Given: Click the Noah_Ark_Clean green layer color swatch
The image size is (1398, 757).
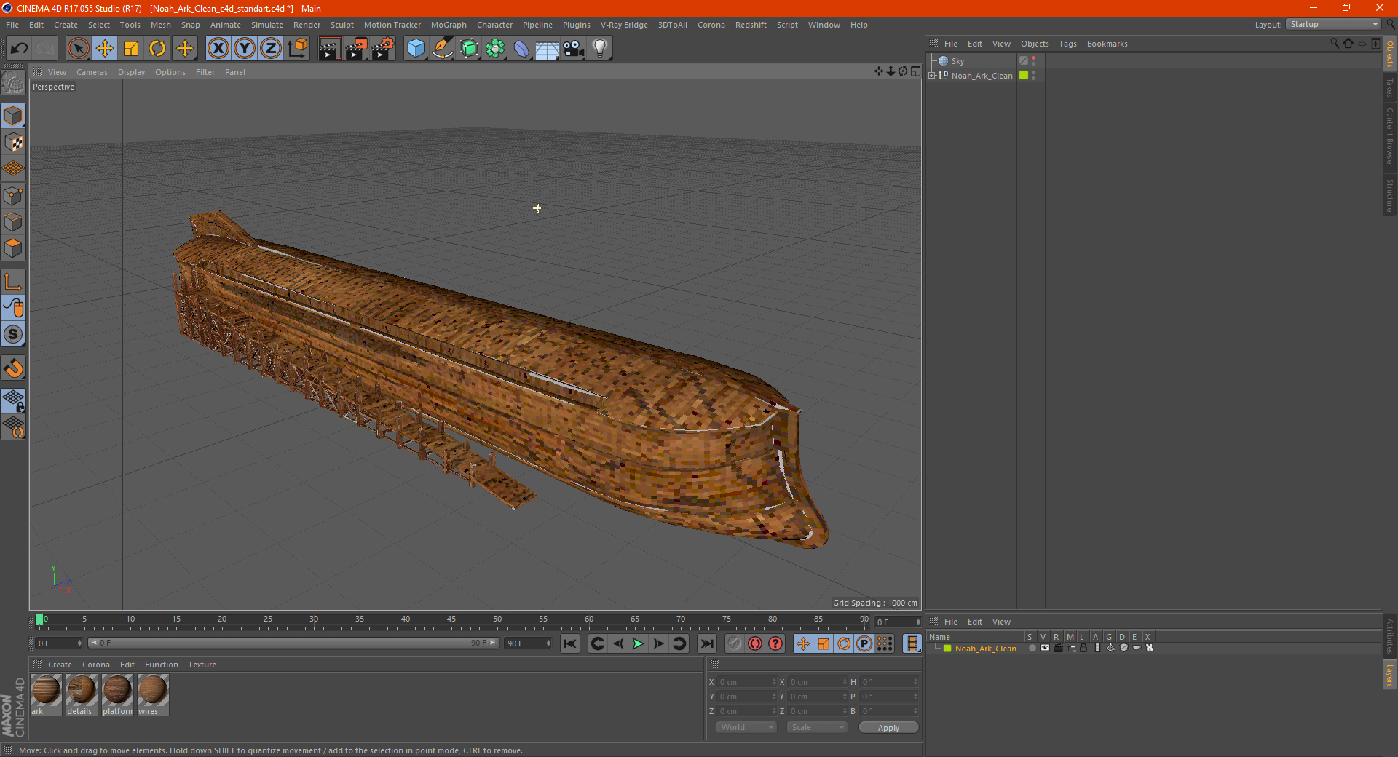Looking at the screenshot, I should click(947, 649).
